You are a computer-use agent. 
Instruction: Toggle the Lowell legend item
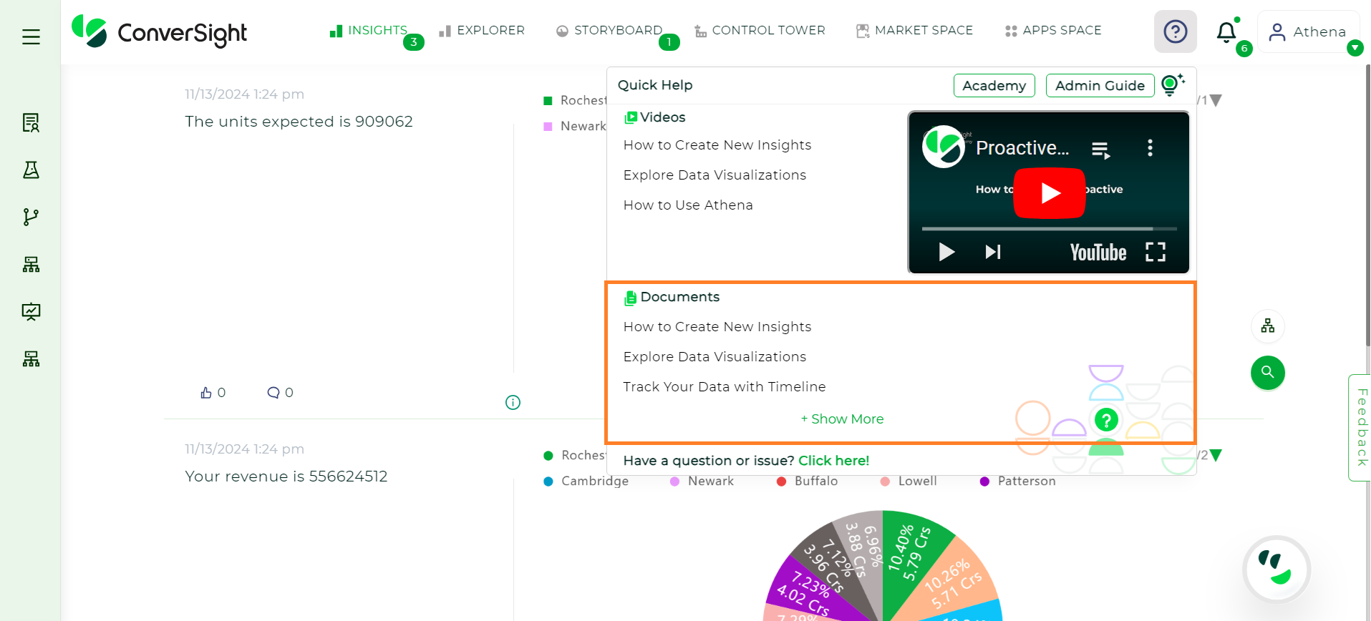[x=909, y=481]
